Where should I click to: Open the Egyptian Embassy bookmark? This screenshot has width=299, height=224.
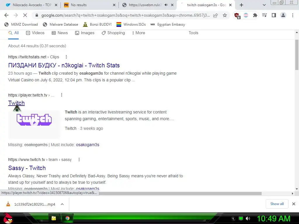tap(168, 24)
